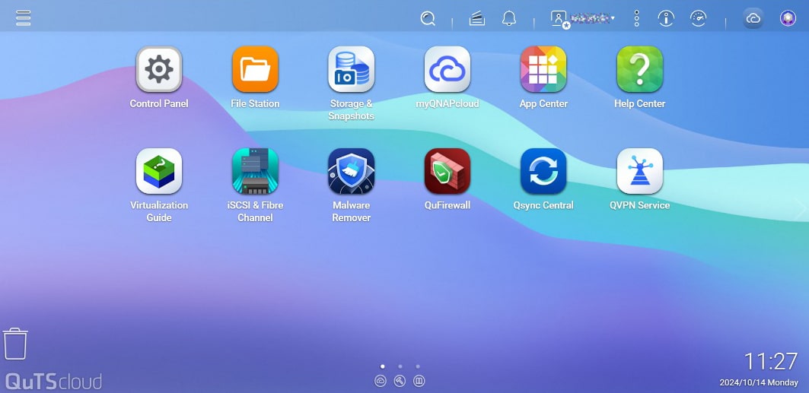Image resolution: width=809 pixels, height=393 pixels.
Task: Open the main hamburger menu
Action: pyautogui.click(x=24, y=18)
